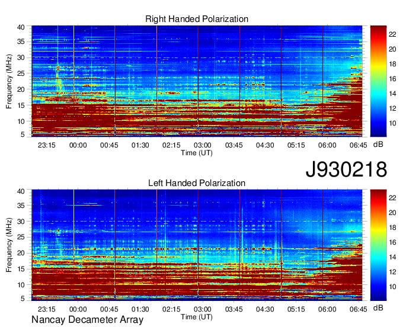Click the right-handed polarization spectrogram
The image size is (403, 327).
pyautogui.click(x=197, y=81)
